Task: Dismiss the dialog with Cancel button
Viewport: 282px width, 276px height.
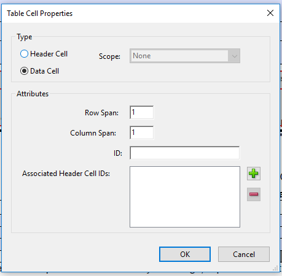Action: (244, 255)
